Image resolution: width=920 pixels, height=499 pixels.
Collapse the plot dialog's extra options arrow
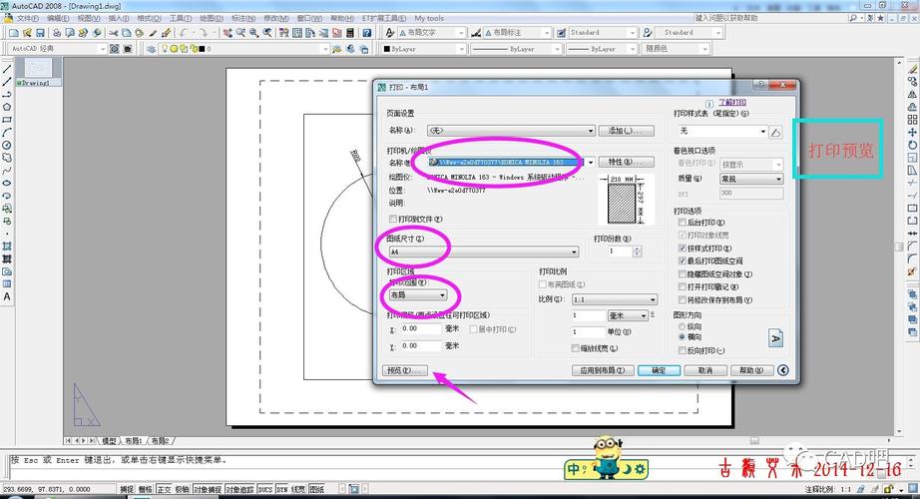point(783,370)
